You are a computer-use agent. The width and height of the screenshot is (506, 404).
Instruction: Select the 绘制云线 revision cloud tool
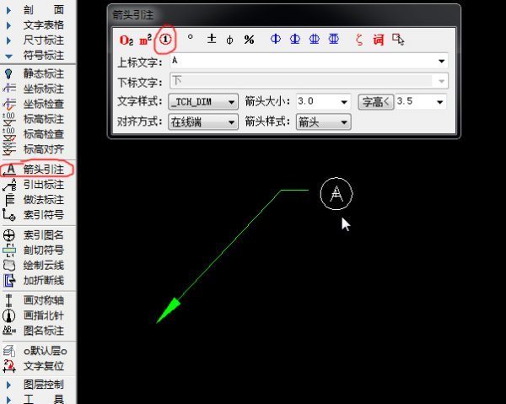(43, 265)
